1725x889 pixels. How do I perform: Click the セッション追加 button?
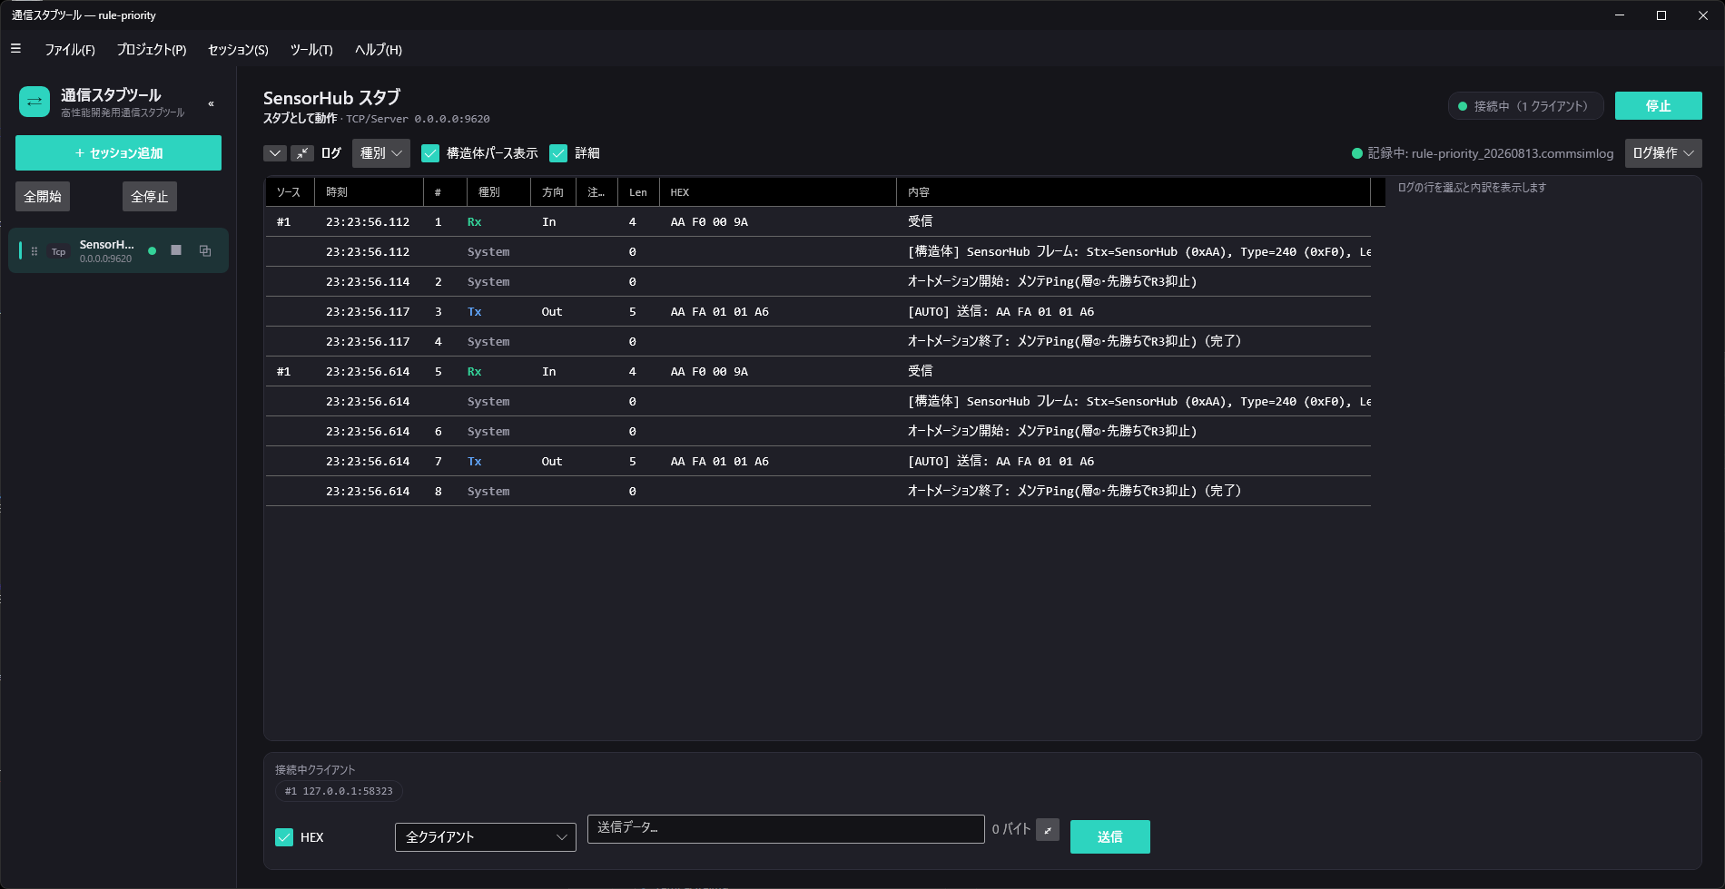click(118, 152)
